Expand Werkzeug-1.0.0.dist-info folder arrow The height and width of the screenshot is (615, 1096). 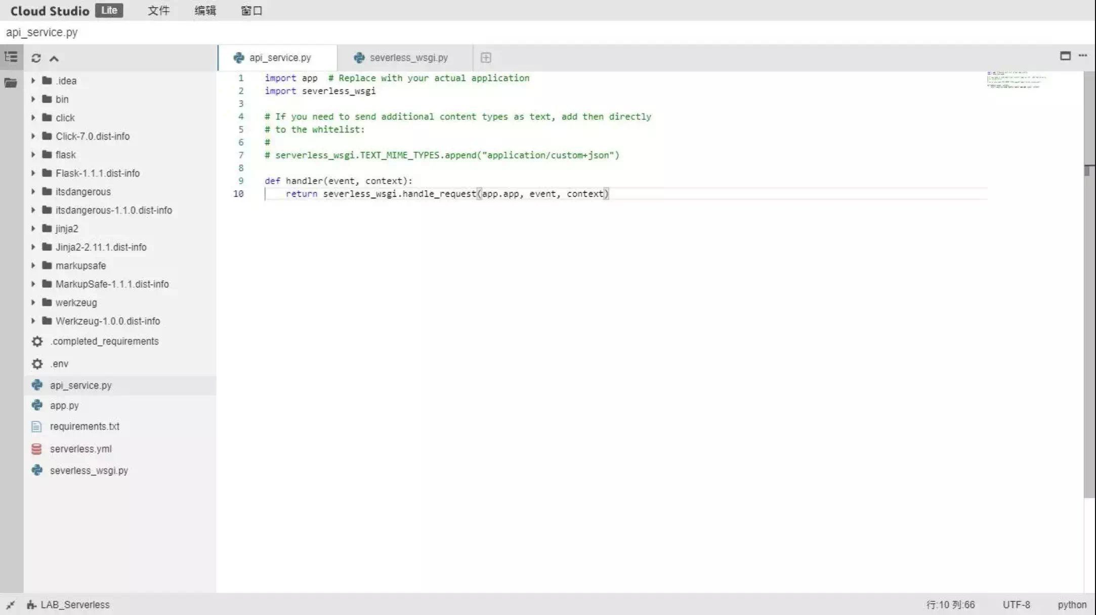click(33, 321)
